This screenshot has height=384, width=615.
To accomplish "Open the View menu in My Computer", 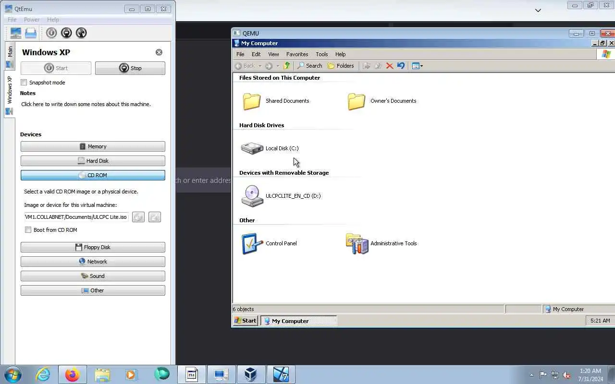I will tap(273, 54).
